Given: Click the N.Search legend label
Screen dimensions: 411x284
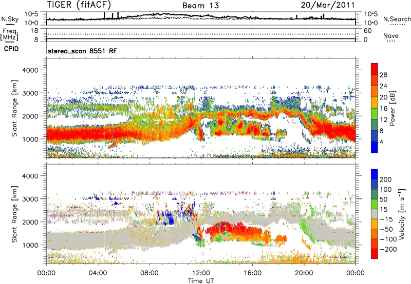Looking at the screenshot, I should 397,19.
